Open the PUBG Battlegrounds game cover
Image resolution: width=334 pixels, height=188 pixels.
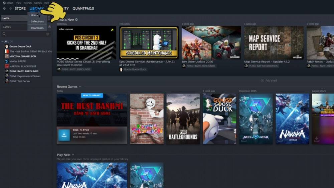(x=183, y=119)
